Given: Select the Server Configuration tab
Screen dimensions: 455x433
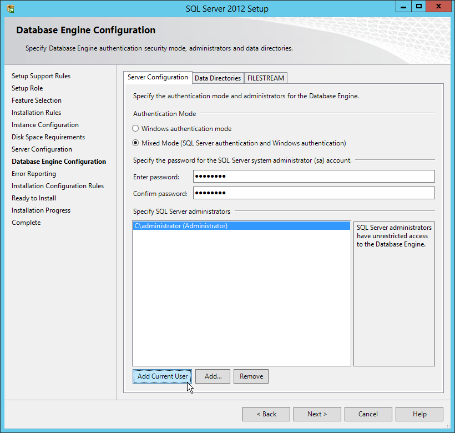Looking at the screenshot, I should pyautogui.click(x=158, y=77).
